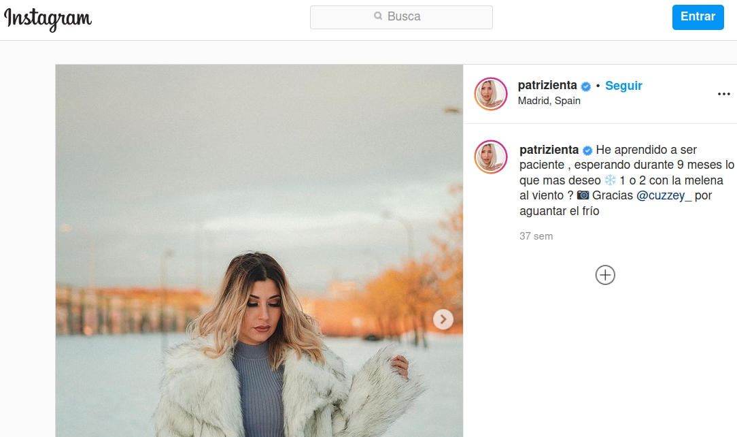737x437 pixels.
Task: Open patrizienta's story avatar in post header
Action: click(491, 94)
